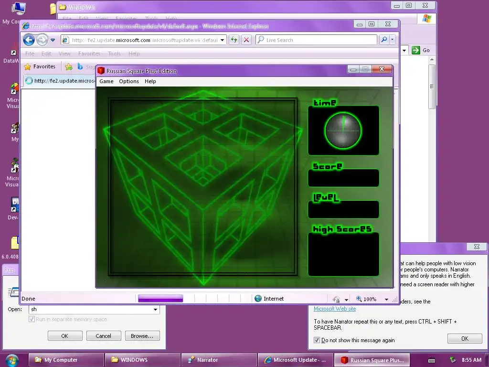Toggle Run in separate memory space checkbox
This screenshot has width=489, height=367.
[x=32, y=319]
